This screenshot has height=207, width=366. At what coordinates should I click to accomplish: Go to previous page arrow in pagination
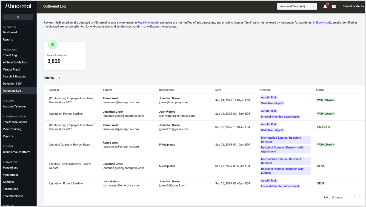coord(348,197)
